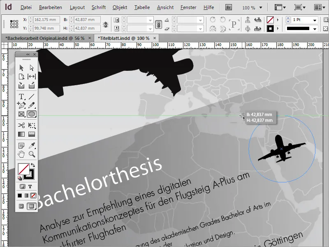This screenshot has width=329, height=247.
Task: Select the Selection tool black arrow
Action: click(x=21, y=68)
